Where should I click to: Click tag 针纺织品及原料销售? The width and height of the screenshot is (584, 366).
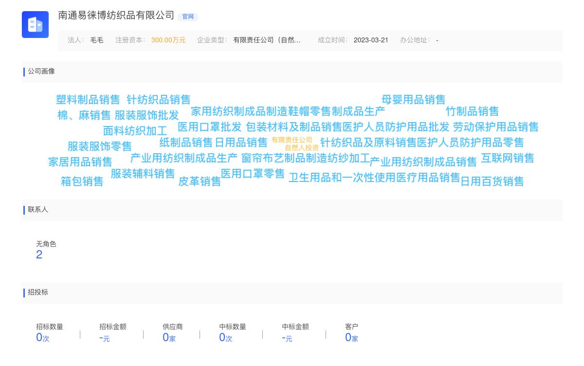click(x=368, y=143)
